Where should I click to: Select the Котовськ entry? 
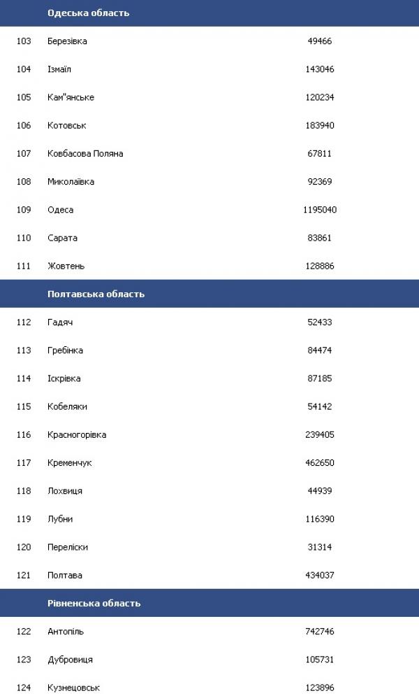[x=66, y=125]
